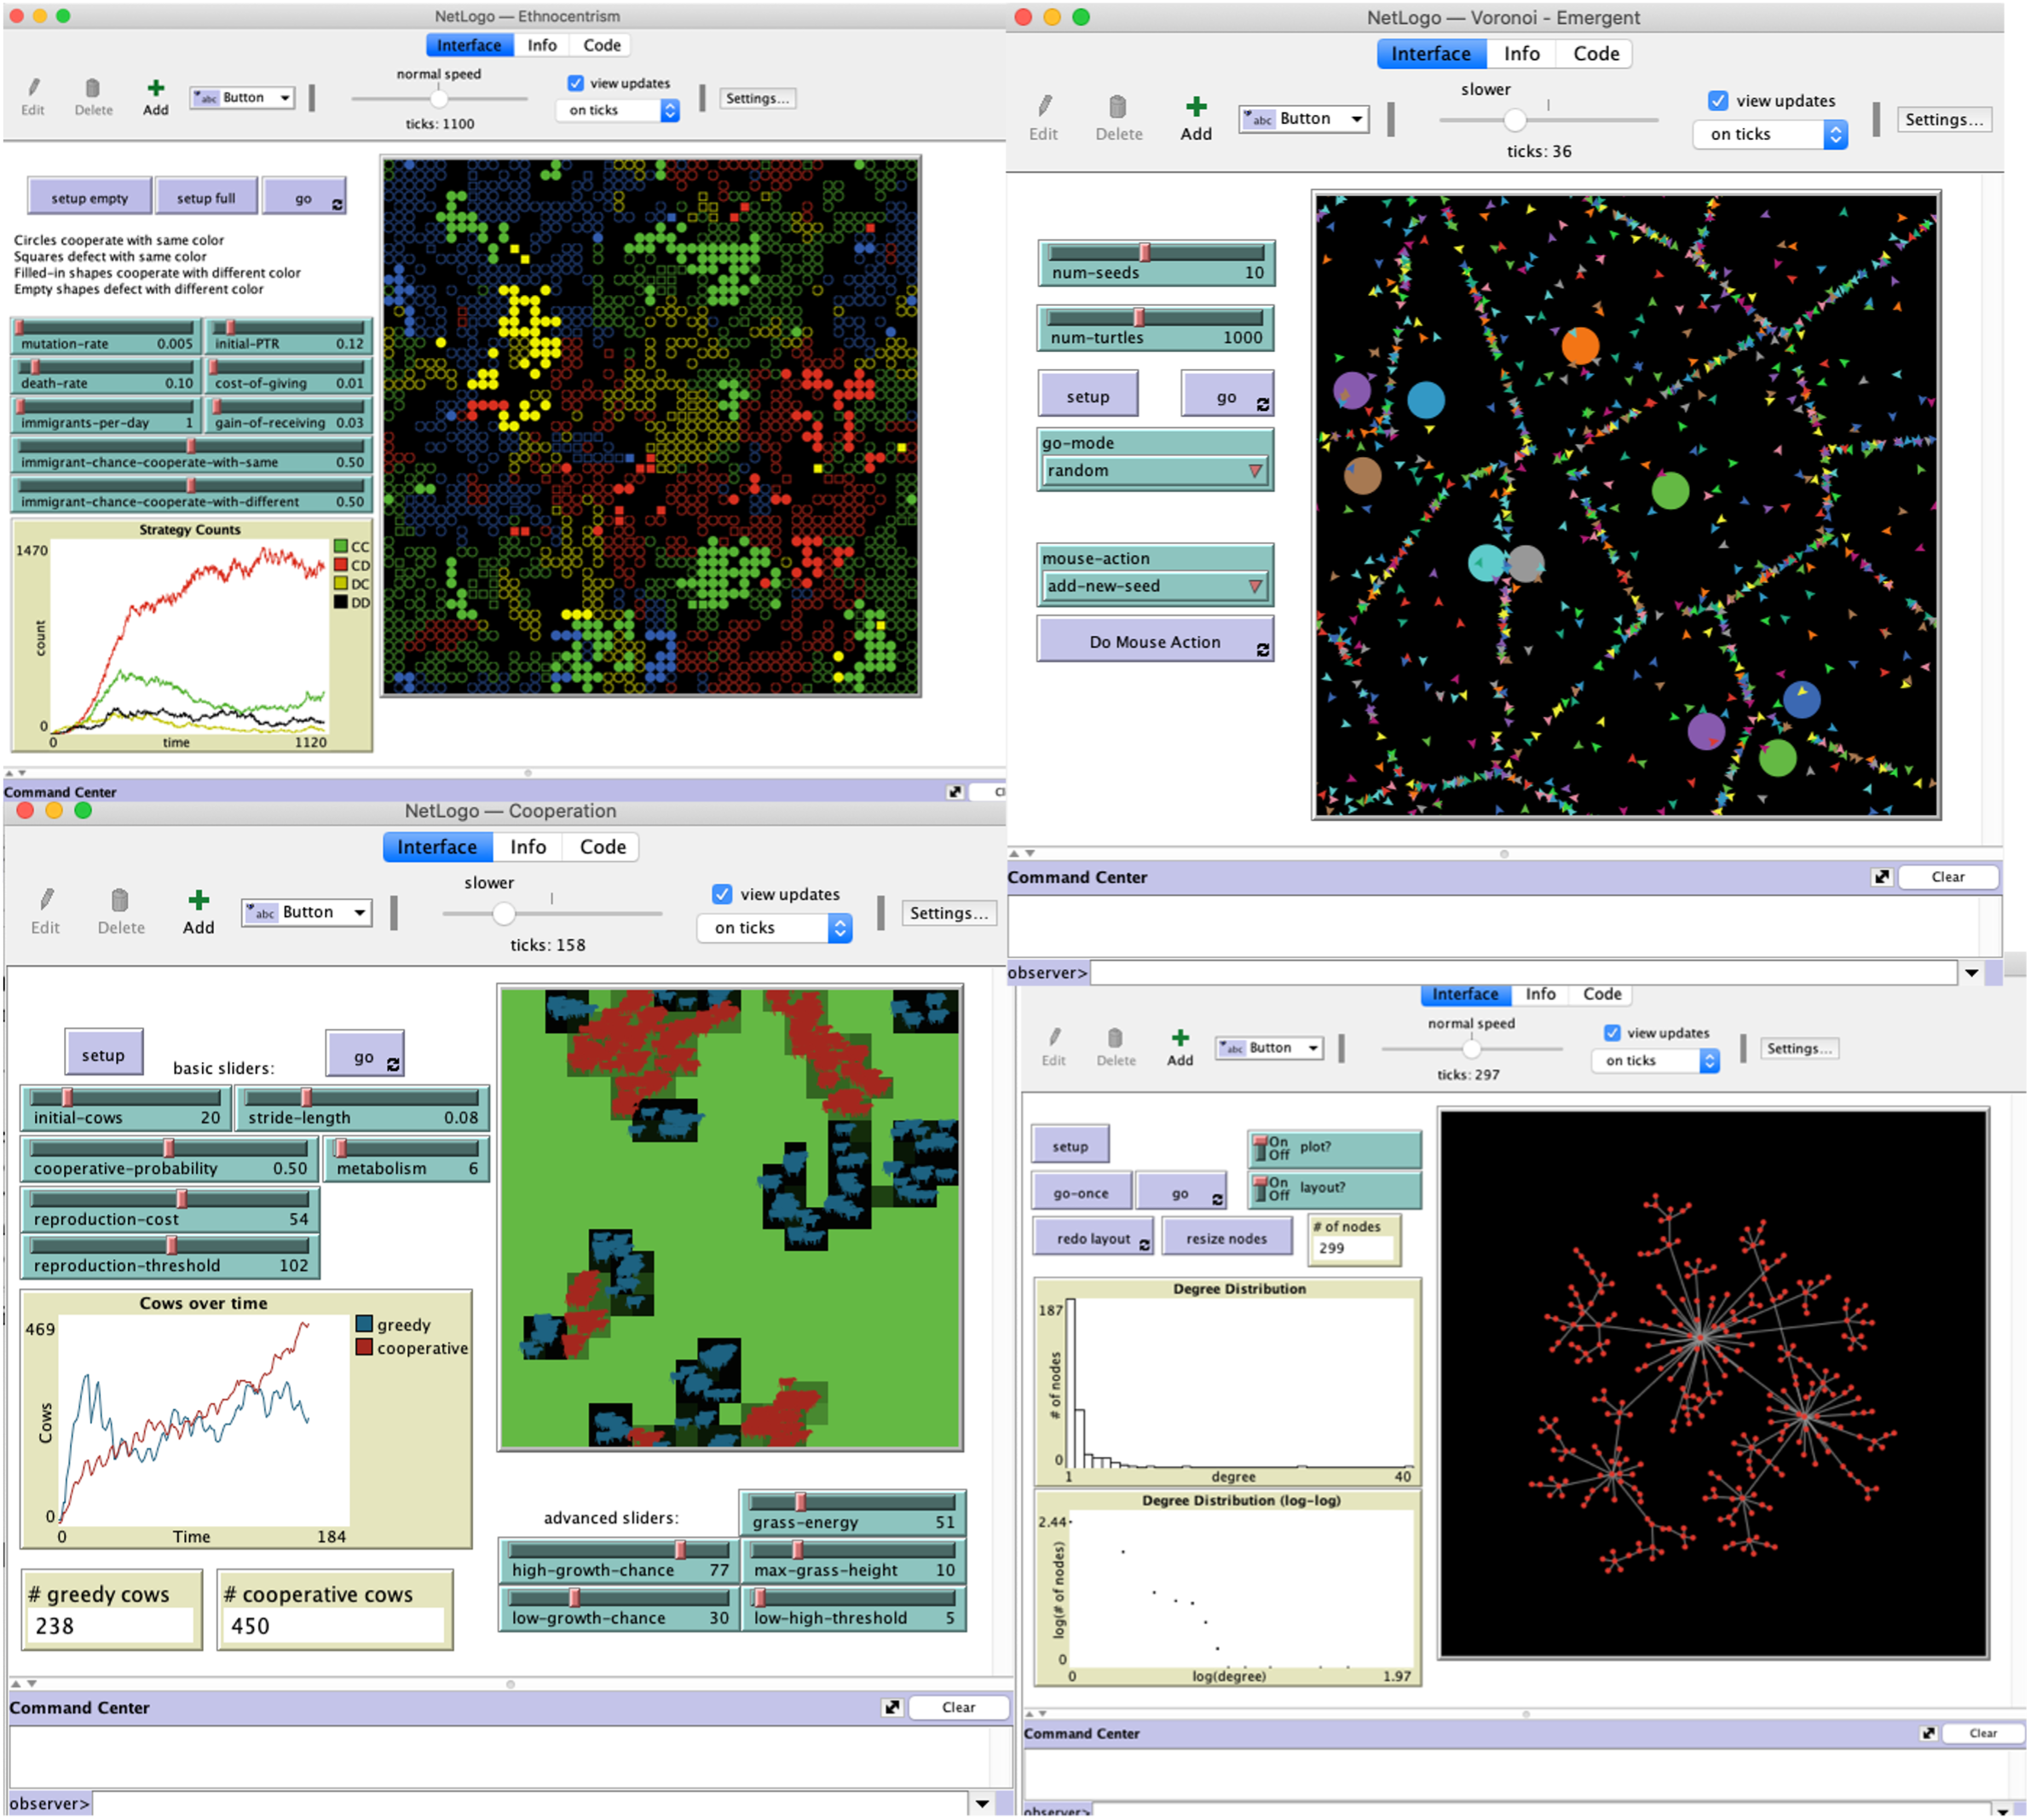Image resolution: width=2031 pixels, height=1820 pixels.
Task: Click the brown seed circle in Voronoi view
Action: pos(1361,475)
